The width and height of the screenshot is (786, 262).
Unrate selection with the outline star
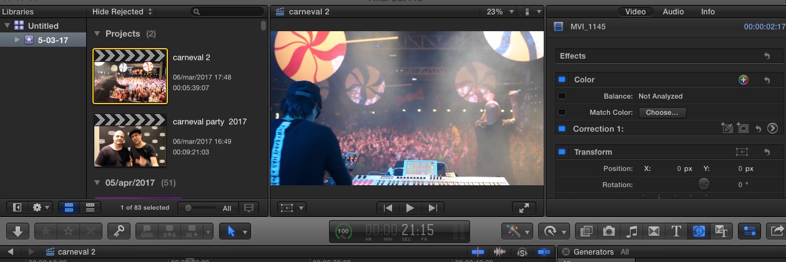click(x=68, y=231)
